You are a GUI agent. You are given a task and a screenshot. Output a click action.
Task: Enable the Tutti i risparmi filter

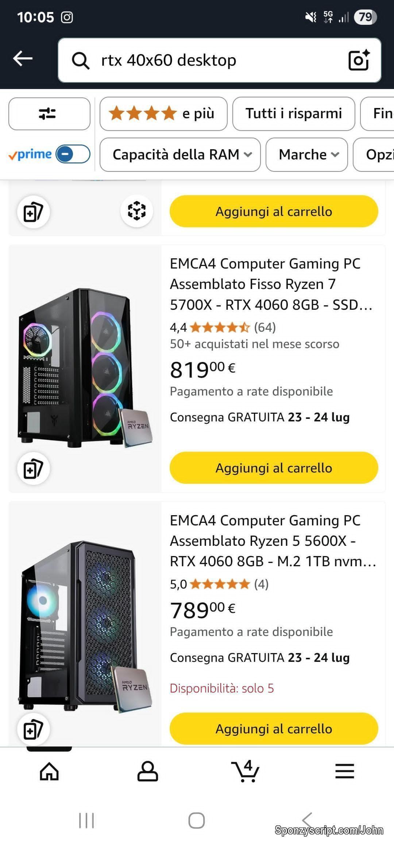pyautogui.click(x=293, y=114)
